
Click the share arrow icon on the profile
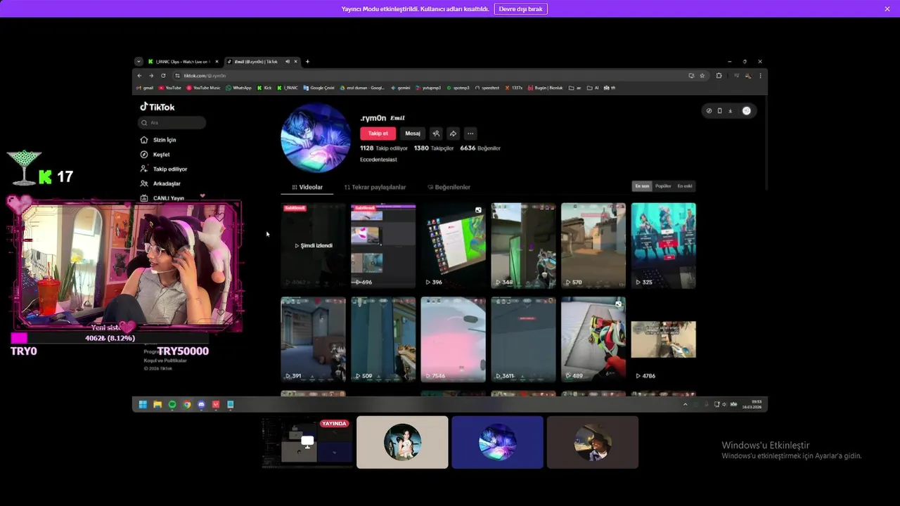[x=453, y=134]
